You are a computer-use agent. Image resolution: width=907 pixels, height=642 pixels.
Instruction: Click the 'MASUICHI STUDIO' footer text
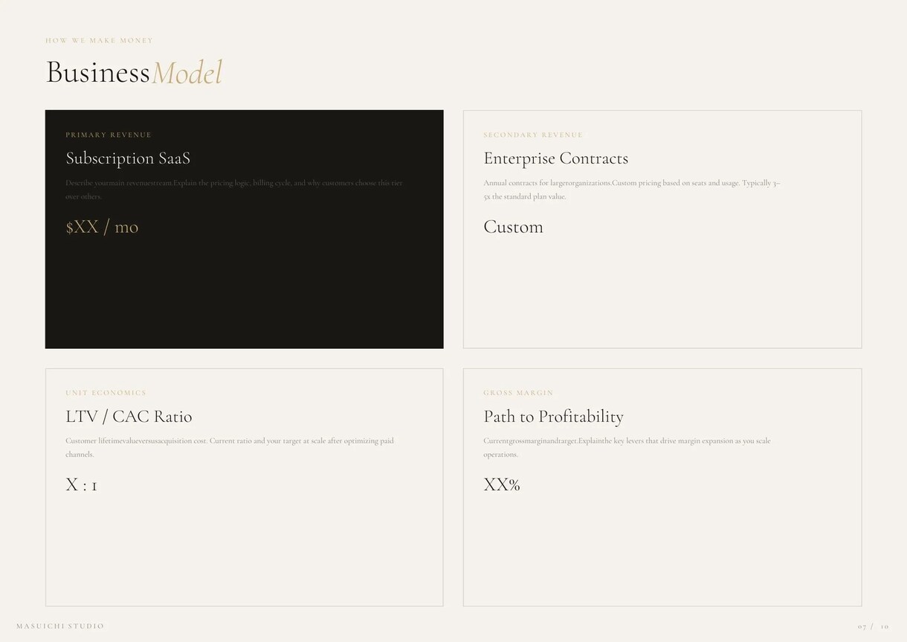[60, 626]
